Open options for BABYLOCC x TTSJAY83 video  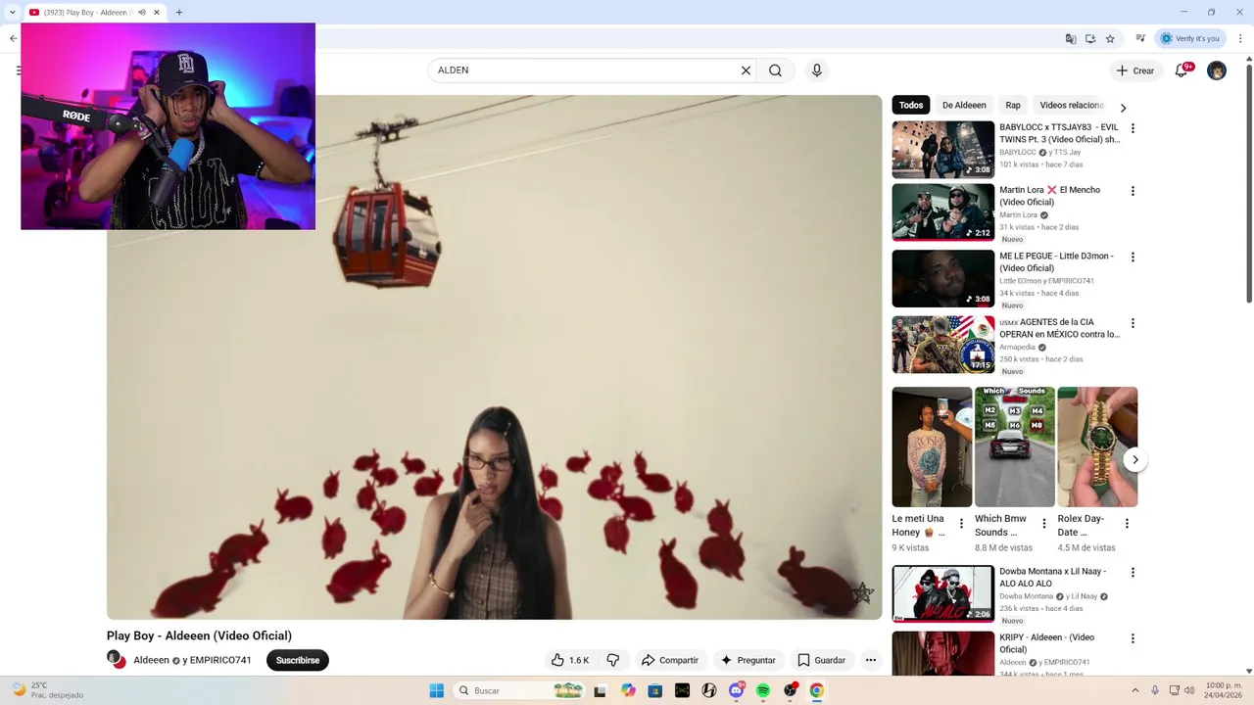[x=1133, y=128]
